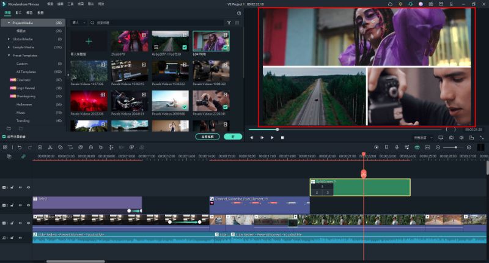Image resolution: width=489 pixels, height=263 pixels.
Task: Click the monitor display icon under preview
Action: 441,138
